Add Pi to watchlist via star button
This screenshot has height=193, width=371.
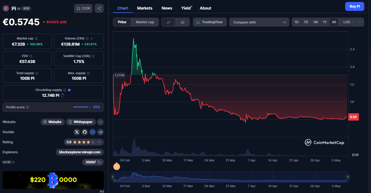[x=83, y=8]
